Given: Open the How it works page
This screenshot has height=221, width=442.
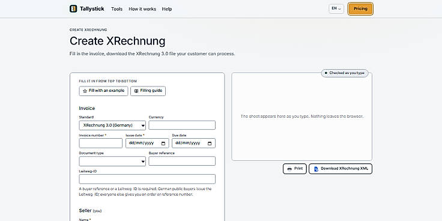Looking at the screenshot, I should tap(142, 9).
